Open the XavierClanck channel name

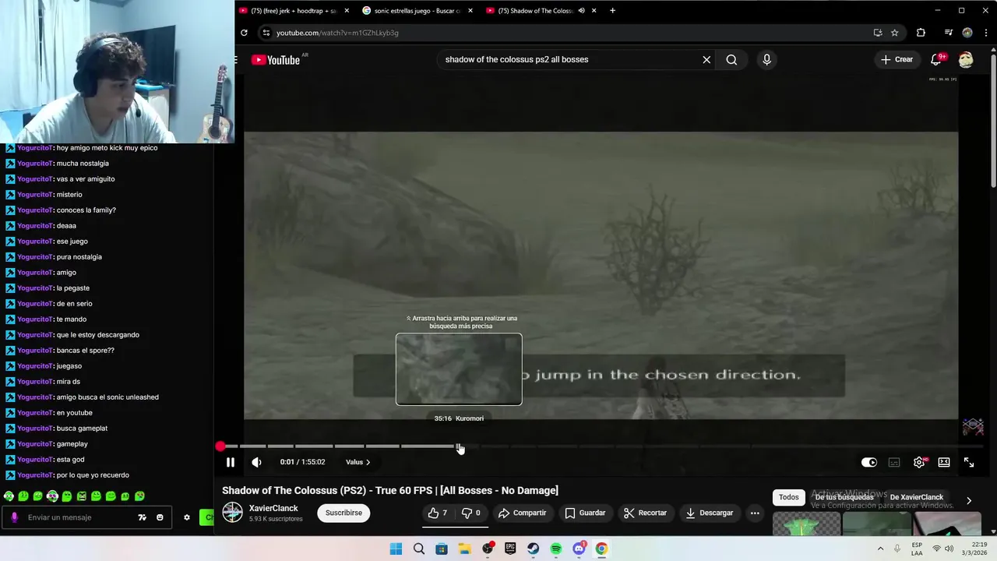[x=273, y=508]
